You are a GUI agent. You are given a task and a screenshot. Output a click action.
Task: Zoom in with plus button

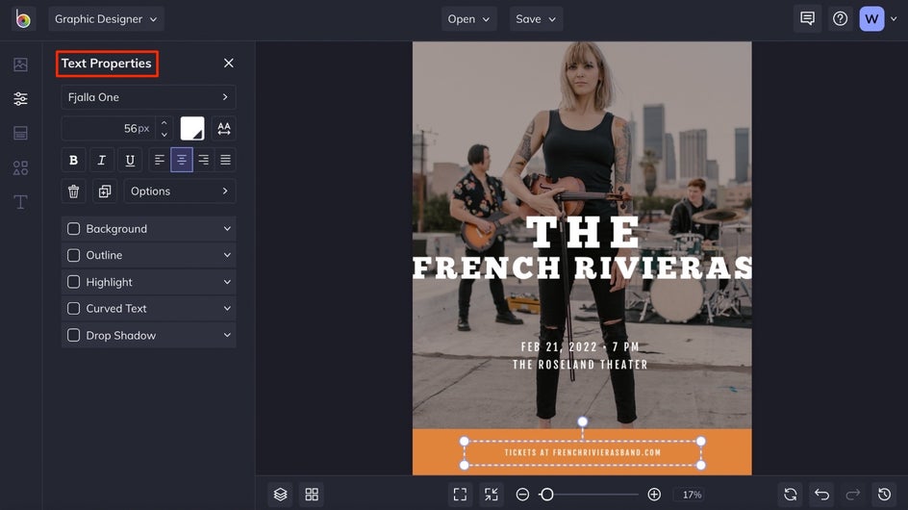[654, 495]
